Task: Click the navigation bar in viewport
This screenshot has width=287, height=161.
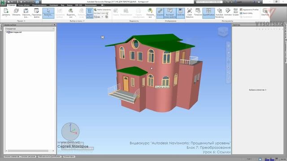Action: point(228,63)
